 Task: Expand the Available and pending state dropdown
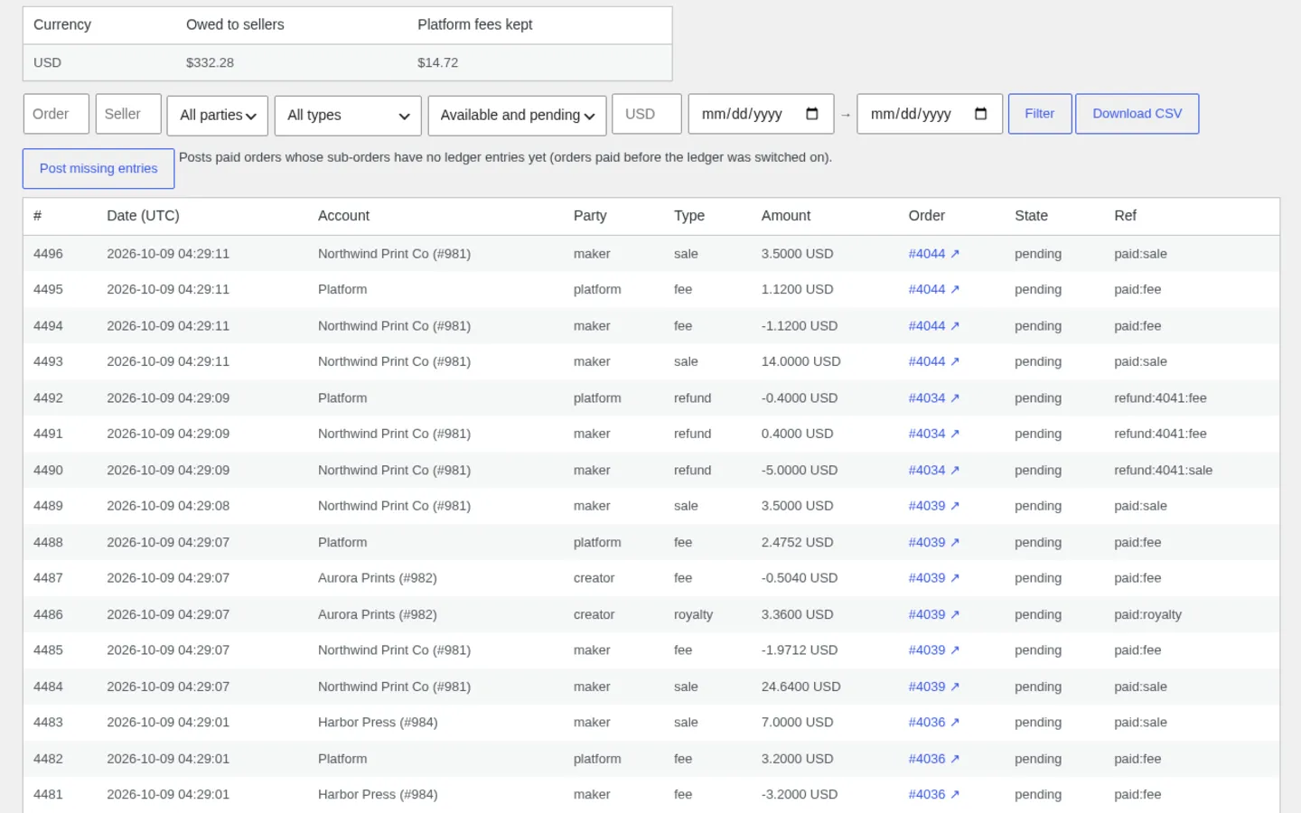coord(517,116)
